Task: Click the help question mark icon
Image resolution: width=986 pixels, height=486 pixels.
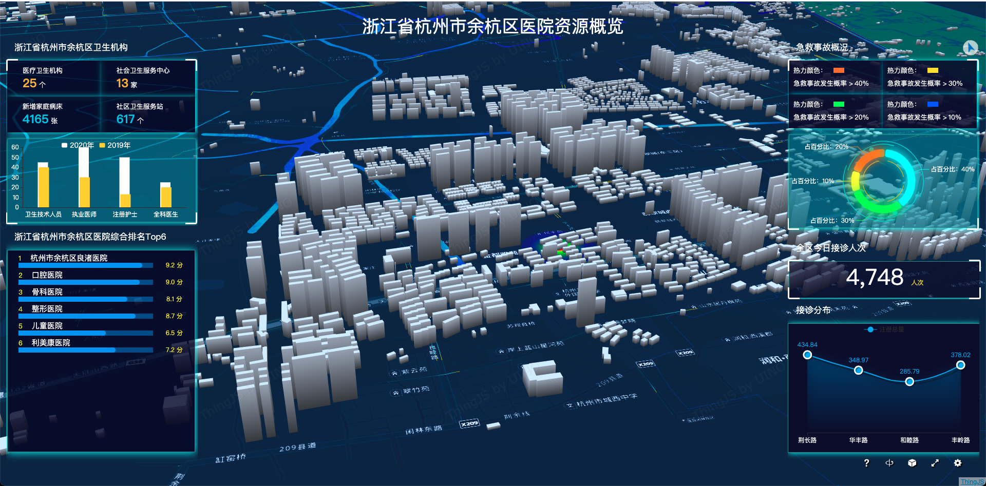Action: [x=867, y=463]
